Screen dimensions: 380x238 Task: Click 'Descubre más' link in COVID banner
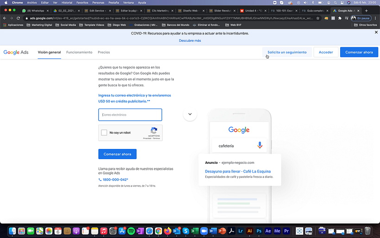pyautogui.click(x=190, y=40)
